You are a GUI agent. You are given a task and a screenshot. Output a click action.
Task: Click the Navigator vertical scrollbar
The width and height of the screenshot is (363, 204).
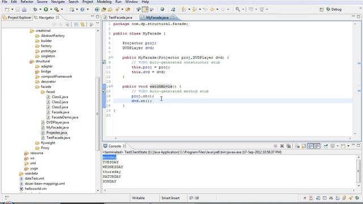[98, 113]
